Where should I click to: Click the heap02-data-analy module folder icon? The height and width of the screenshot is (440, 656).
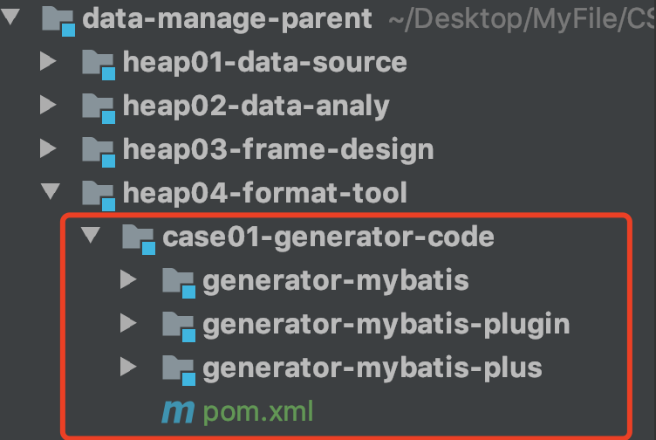coord(99,108)
